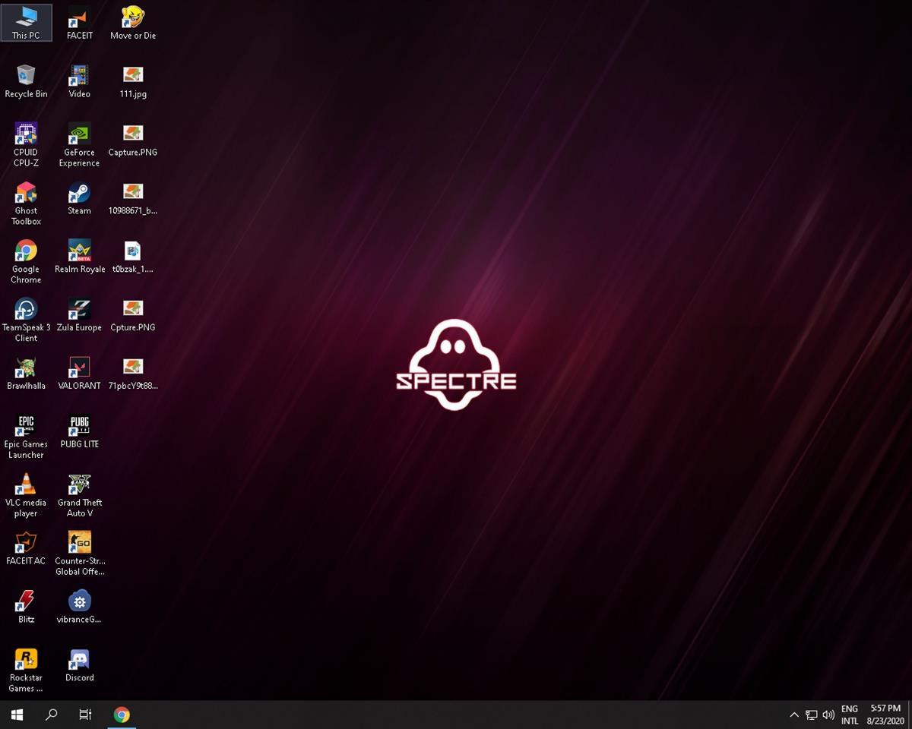Open Task View from taskbar
The height and width of the screenshot is (729, 912).
86,715
